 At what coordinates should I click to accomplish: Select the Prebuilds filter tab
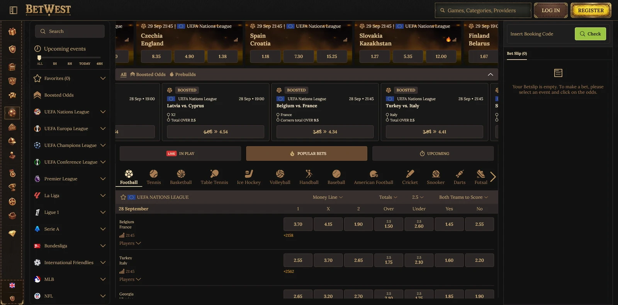coord(183,75)
